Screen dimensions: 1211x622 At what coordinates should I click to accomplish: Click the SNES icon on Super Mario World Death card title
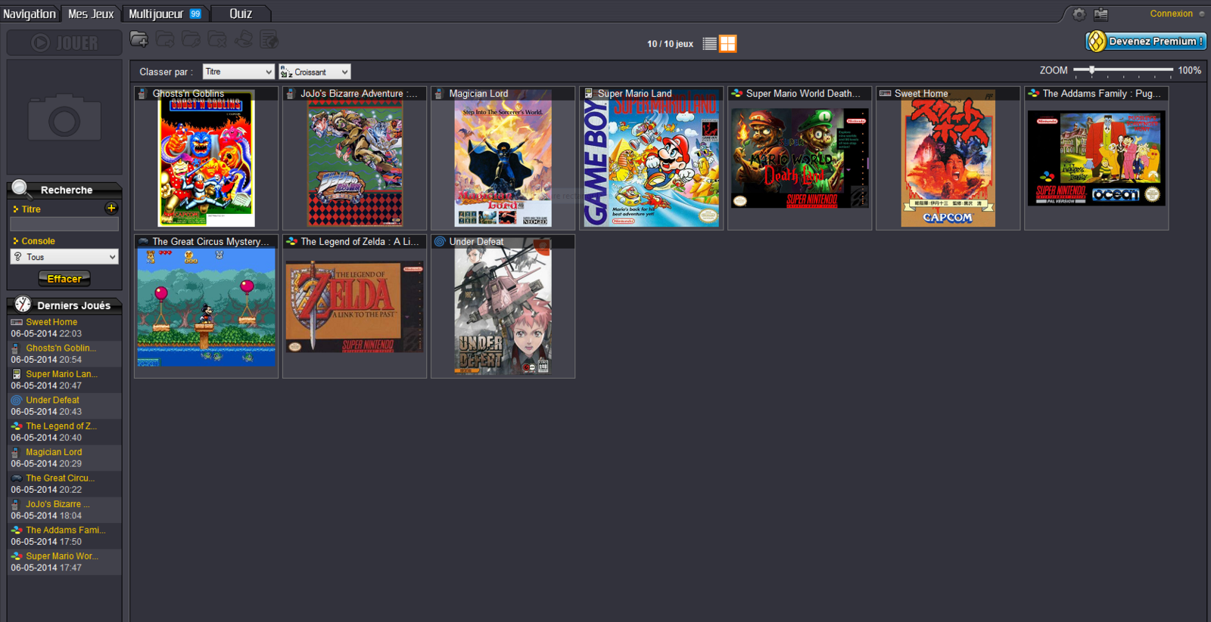click(736, 94)
